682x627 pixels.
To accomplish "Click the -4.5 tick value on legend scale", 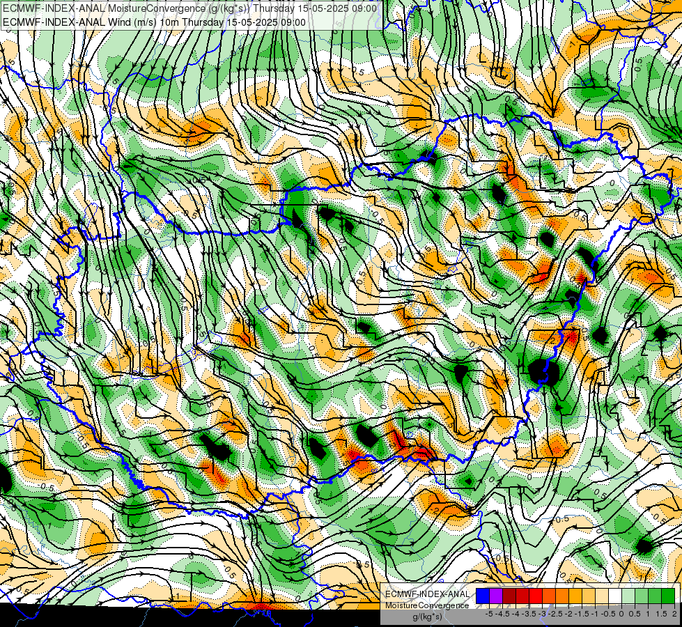I will pyautogui.click(x=502, y=614).
